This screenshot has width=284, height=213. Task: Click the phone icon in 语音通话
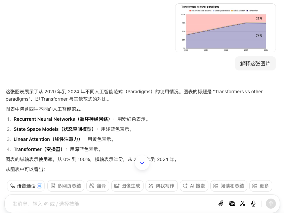(12, 186)
